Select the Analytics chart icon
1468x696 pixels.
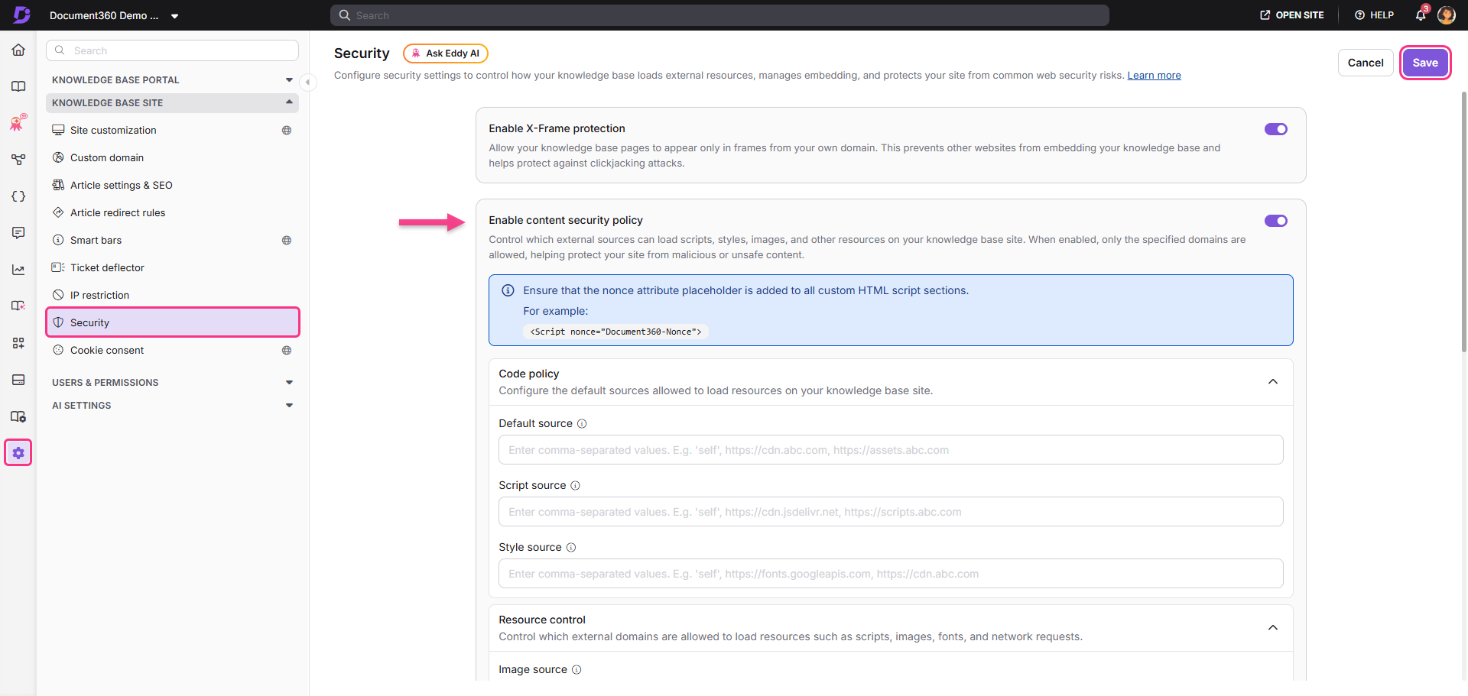[x=18, y=269]
